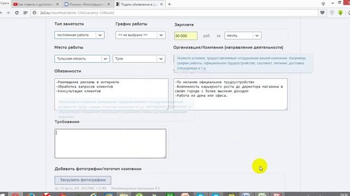
Task: Click the conditions text area with трудоустройство text
Action: click(230, 94)
